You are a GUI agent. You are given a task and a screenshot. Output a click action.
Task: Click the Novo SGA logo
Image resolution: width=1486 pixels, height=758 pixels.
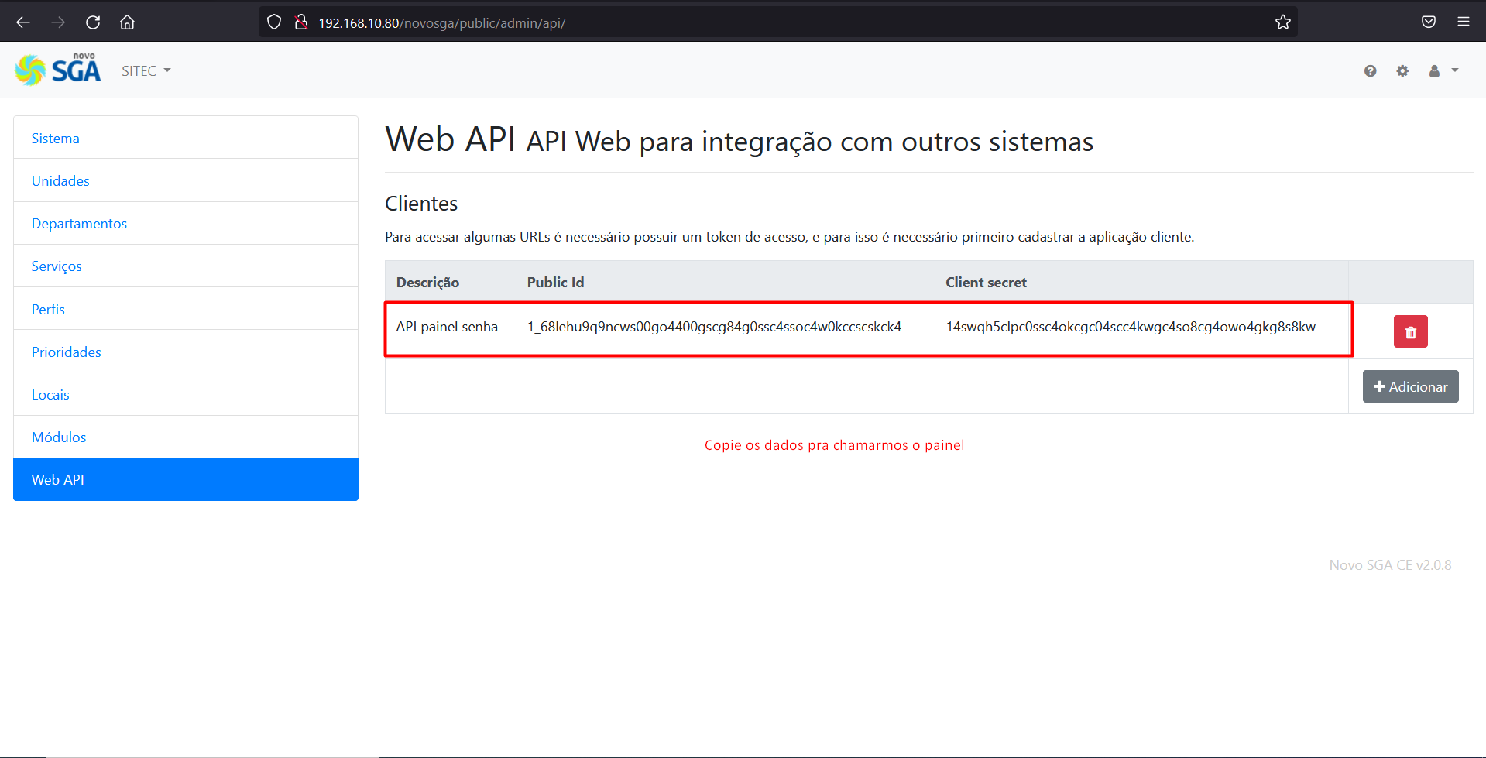[x=58, y=70]
